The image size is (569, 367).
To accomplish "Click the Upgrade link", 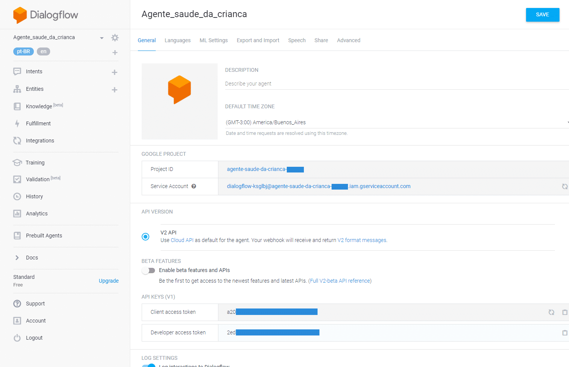I will (x=109, y=281).
